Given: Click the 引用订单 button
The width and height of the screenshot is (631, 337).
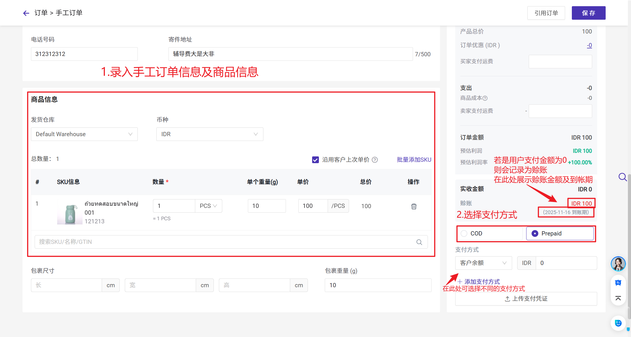Looking at the screenshot, I should pyautogui.click(x=546, y=13).
